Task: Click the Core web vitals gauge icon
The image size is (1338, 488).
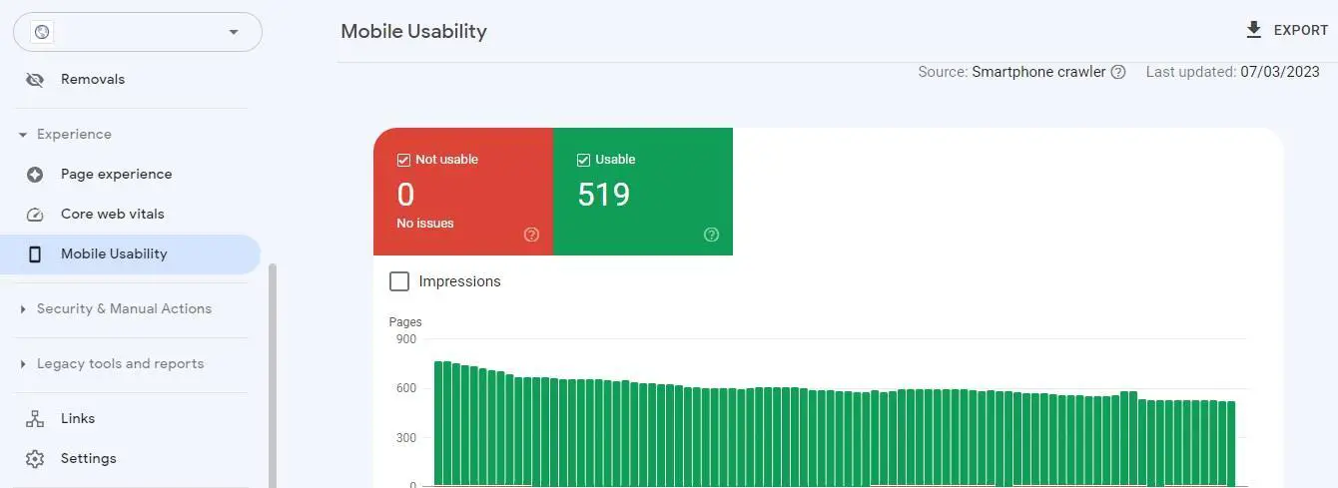Action: coord(35,214)
